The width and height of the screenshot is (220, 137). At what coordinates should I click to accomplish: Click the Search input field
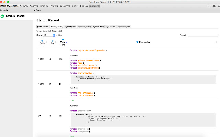pyautogui.click(x=203, y=35)
